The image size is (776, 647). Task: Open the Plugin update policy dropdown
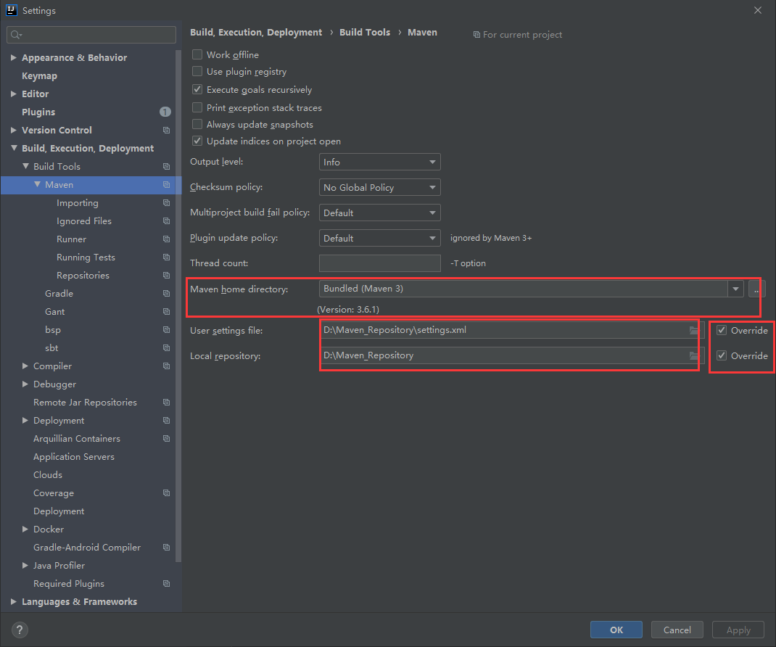pos(379,238)
